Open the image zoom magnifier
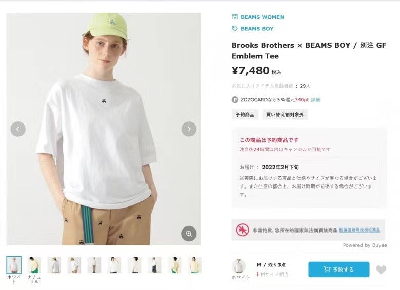400x290 pixels. tap(189, 234)
